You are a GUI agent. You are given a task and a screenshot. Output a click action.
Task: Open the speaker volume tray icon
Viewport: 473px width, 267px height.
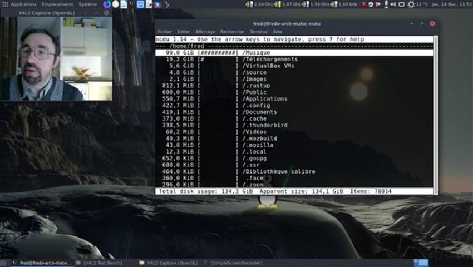[393, 4]
